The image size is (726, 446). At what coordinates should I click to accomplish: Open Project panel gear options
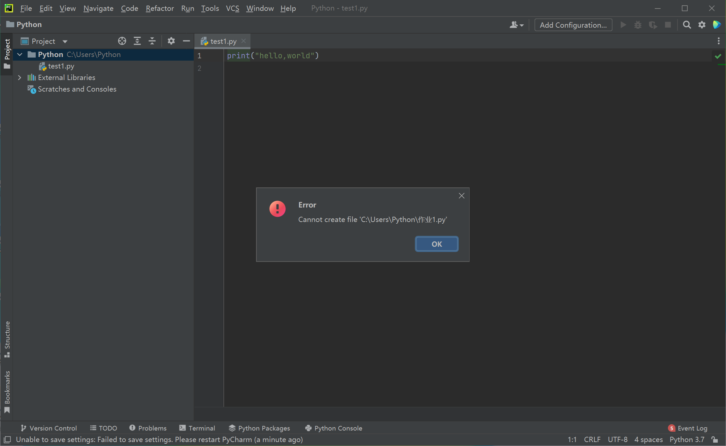[171, 41]
